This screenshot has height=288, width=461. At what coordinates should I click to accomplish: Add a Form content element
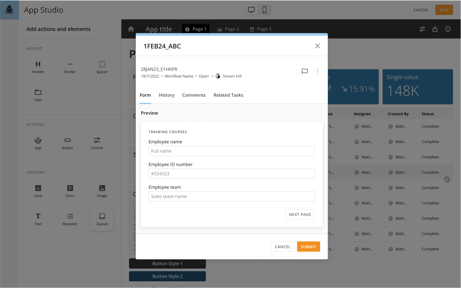pos(70,191)
